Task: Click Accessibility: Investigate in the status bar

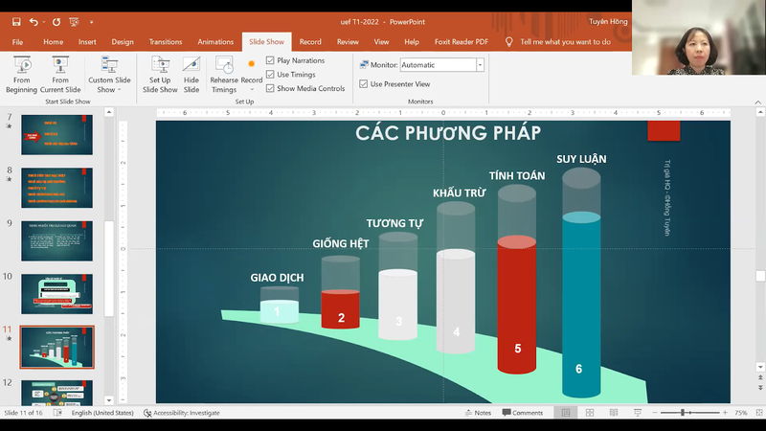Action: click(x=182, y=413)
